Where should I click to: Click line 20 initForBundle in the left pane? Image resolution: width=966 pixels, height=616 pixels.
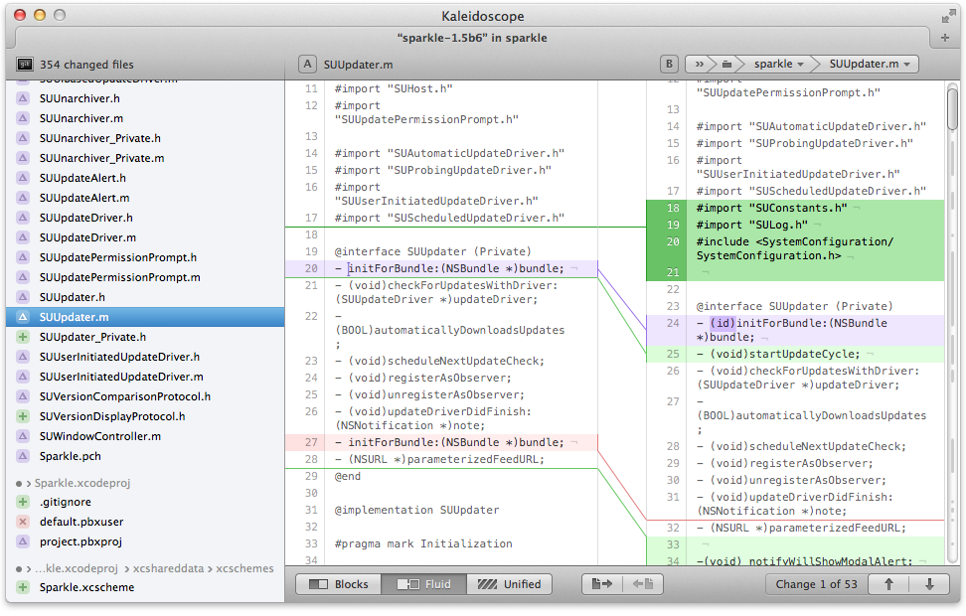pyautogui.click(x=441, y=268)
